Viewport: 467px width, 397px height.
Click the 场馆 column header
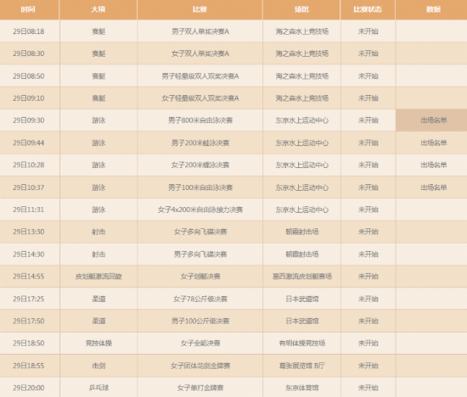(x=301, y=9)
